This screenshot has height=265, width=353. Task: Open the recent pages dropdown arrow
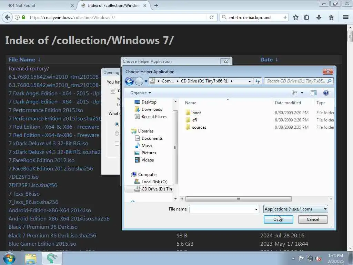click(x=146, y=81)
